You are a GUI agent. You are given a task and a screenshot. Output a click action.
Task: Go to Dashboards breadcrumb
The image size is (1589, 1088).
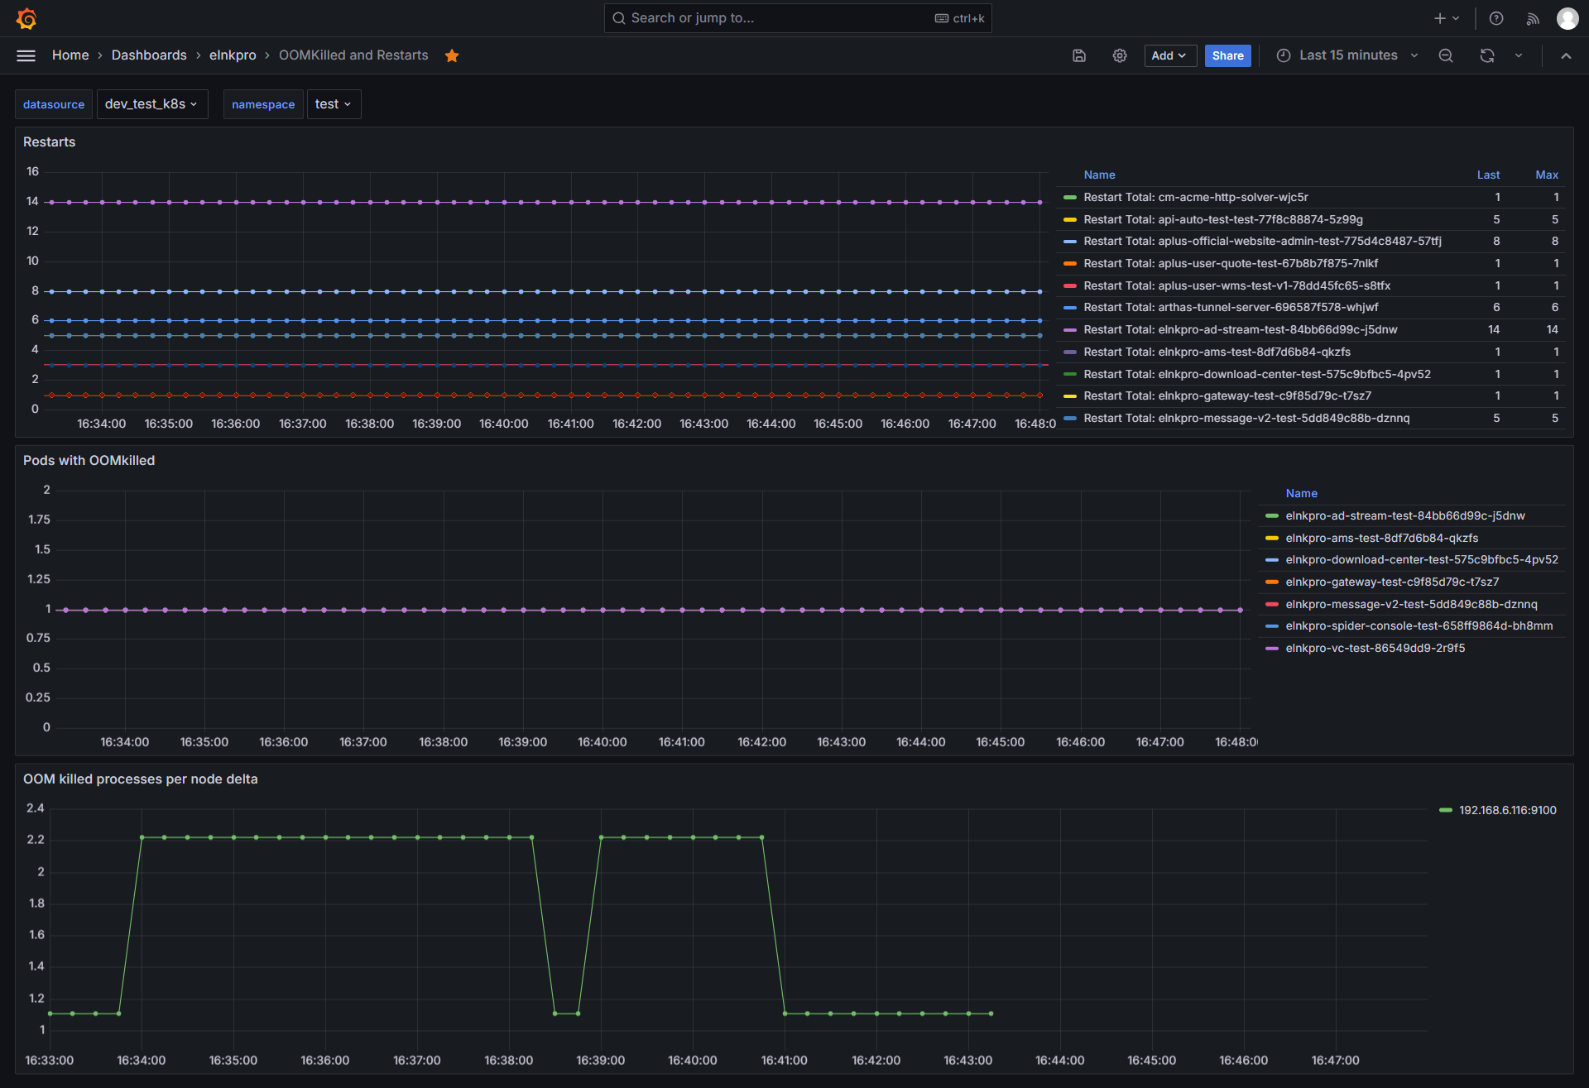click(149, 55)
